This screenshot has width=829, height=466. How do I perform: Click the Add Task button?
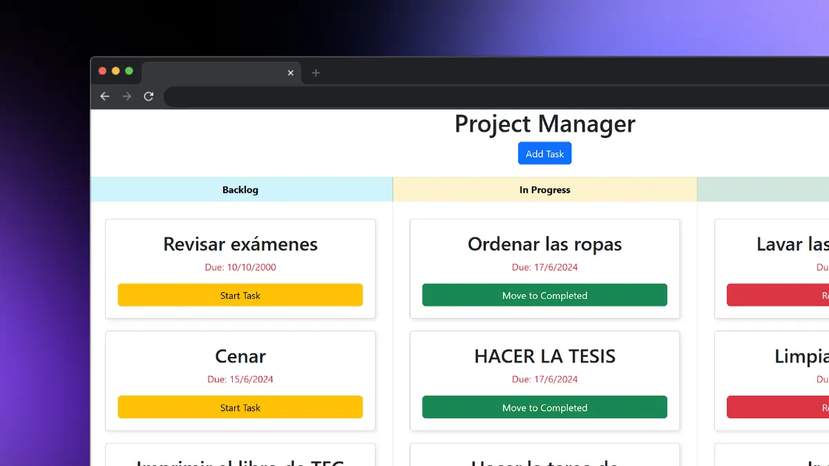coord(544,153)
